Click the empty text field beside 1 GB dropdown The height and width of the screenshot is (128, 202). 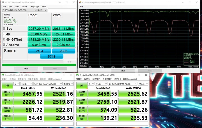tap(62, 10)
